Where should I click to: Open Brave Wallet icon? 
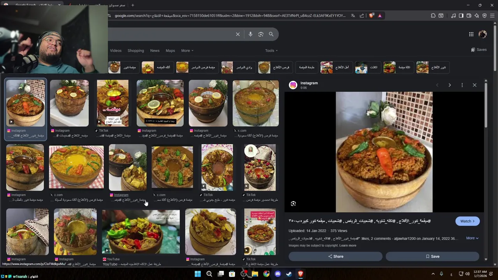tap(469, 16)
